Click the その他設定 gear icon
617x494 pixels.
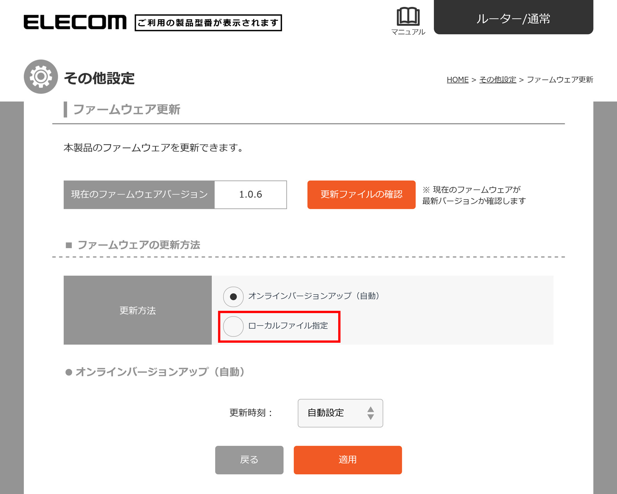click(x=41, y=77)
